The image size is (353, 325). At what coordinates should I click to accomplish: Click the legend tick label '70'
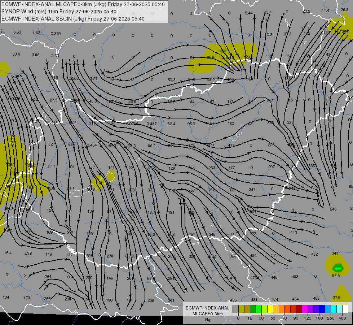click(x=284, y=318)
